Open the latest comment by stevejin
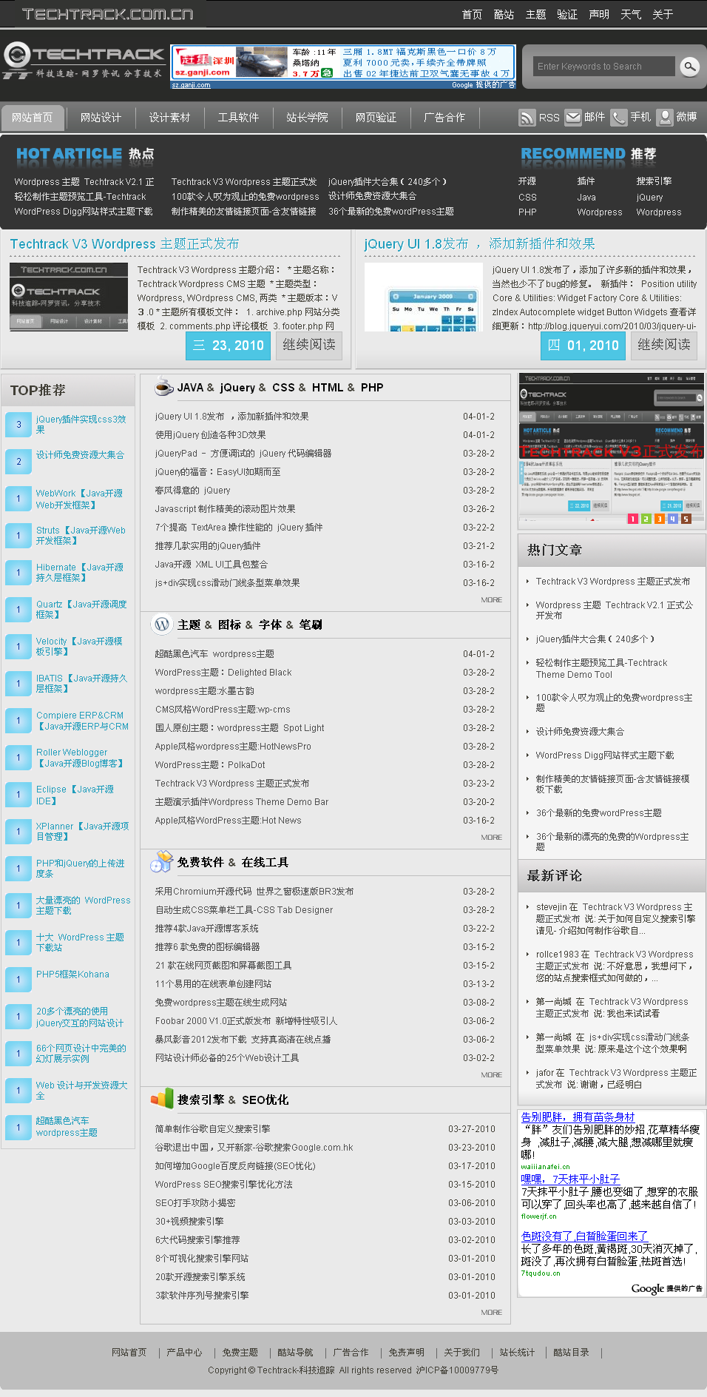The width and height of the screenshot is (707, 1397). click(615, 919)
